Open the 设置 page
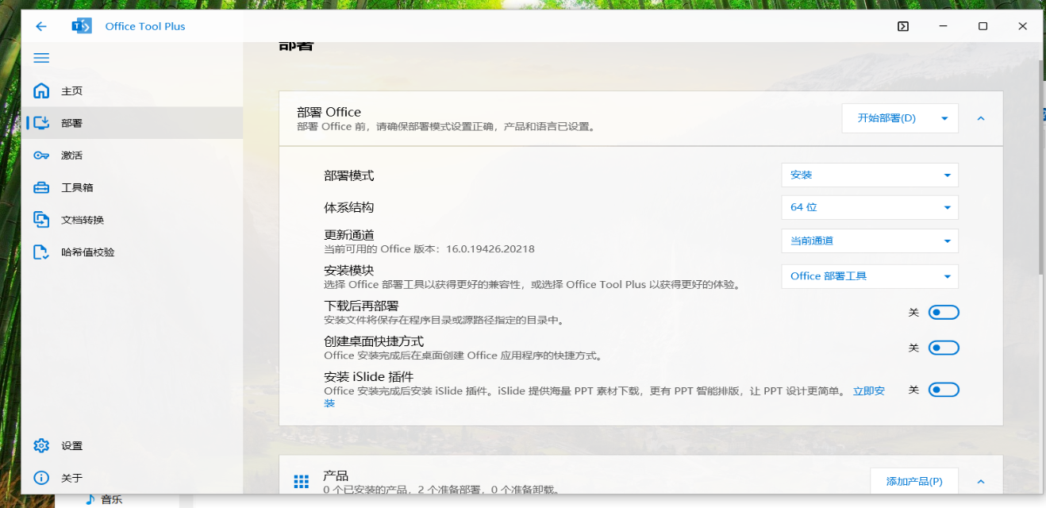1046x508 pixels. tap(132, 446)
